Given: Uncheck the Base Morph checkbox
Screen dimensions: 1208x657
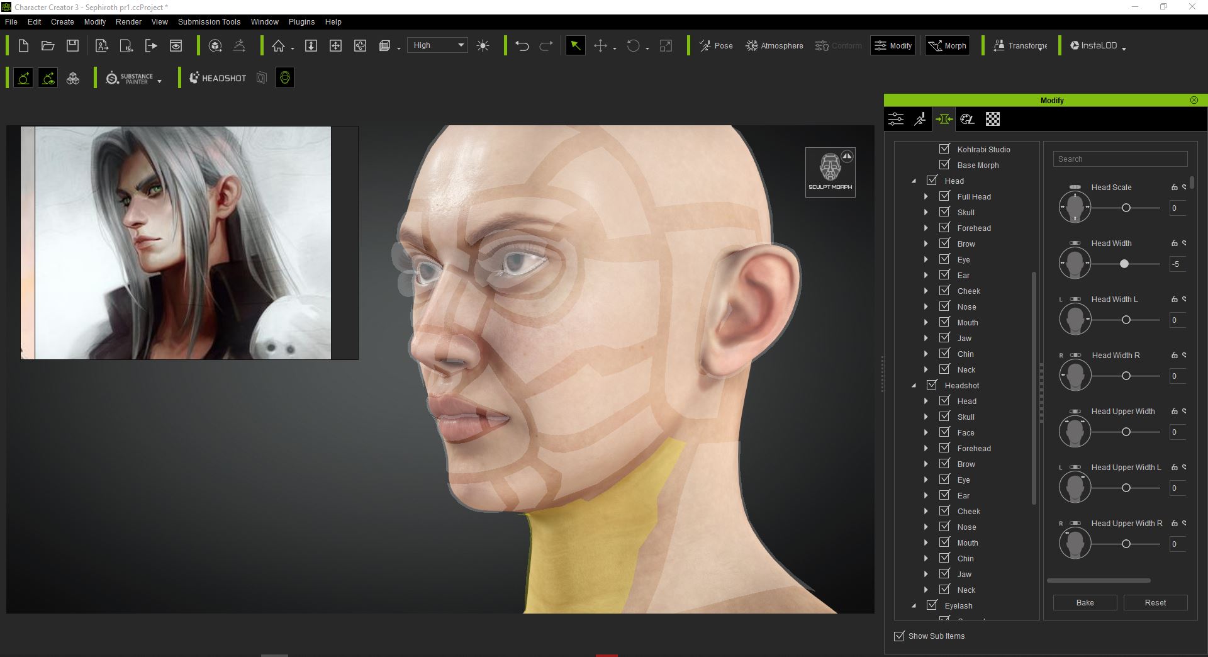Looking at the screenshot, I should 944,164.
